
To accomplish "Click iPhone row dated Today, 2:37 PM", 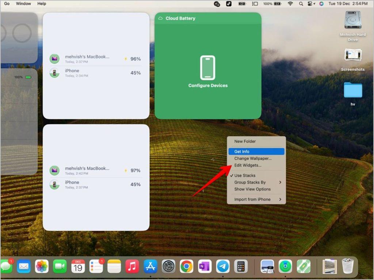I will (x=95, y=184).
